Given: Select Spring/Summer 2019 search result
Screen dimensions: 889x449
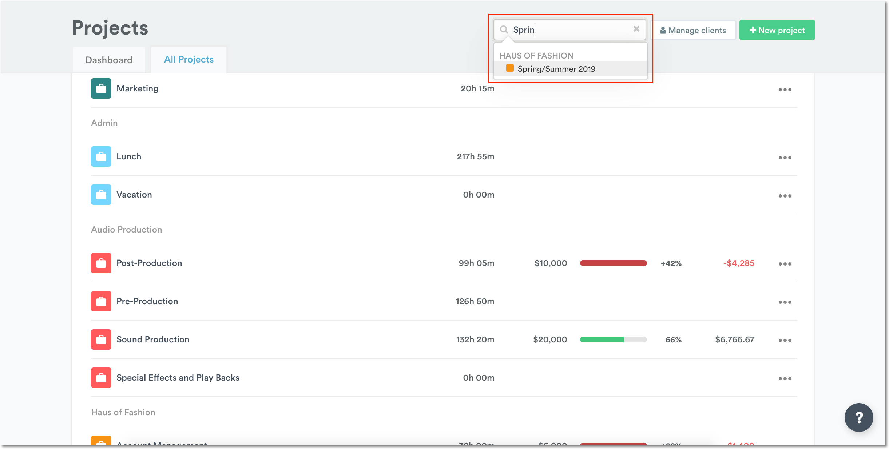Looking at the screenshot, I should click(556, 69).
